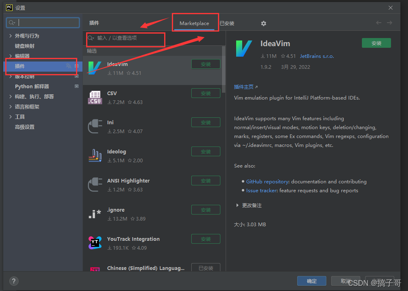Click the settings search magnifier icon
Viewport: 408px width, 291px height.
tap(12, 23)
